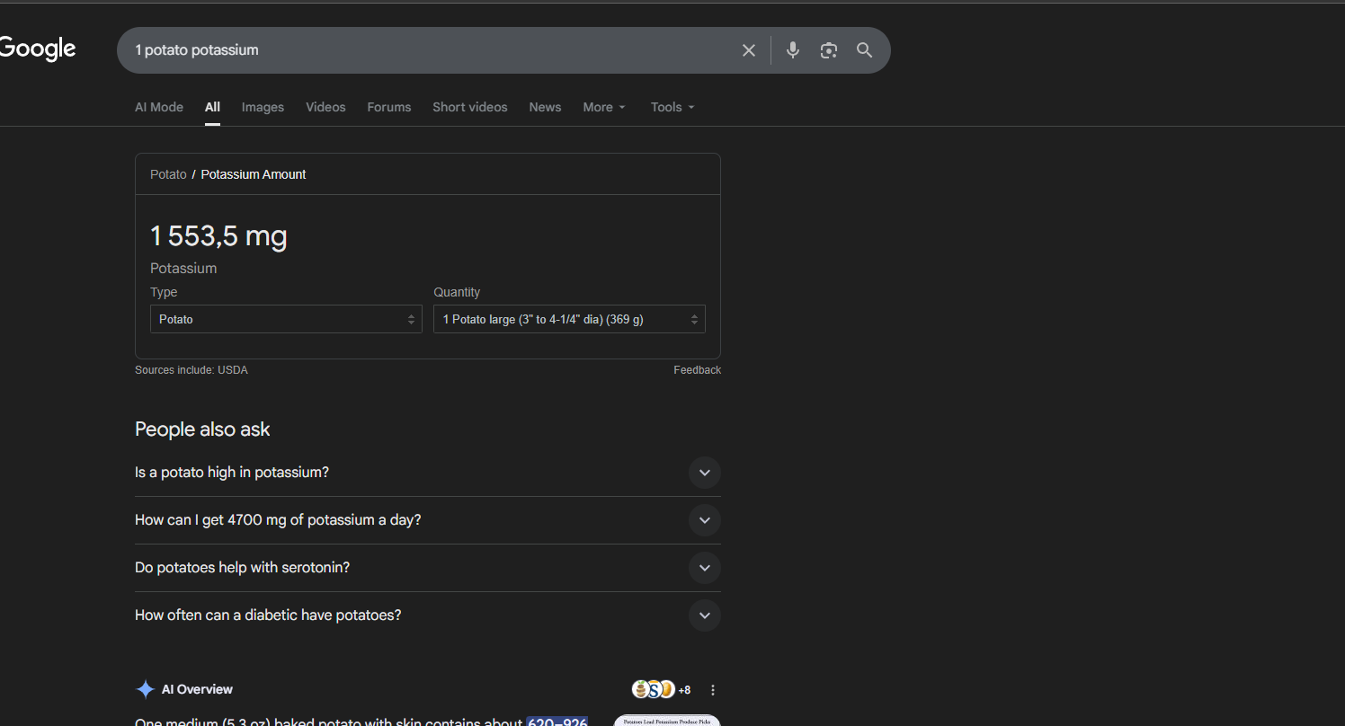Image resolution: width=1345 pixels, height=726 pixels.
Task: Open the Tools dropdown
Action: click(672, 107)
